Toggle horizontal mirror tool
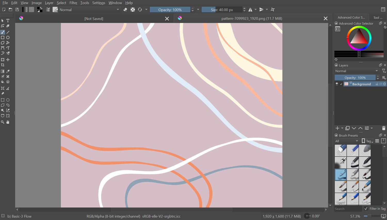The image size is (387, 220). [x=250, y=10]
